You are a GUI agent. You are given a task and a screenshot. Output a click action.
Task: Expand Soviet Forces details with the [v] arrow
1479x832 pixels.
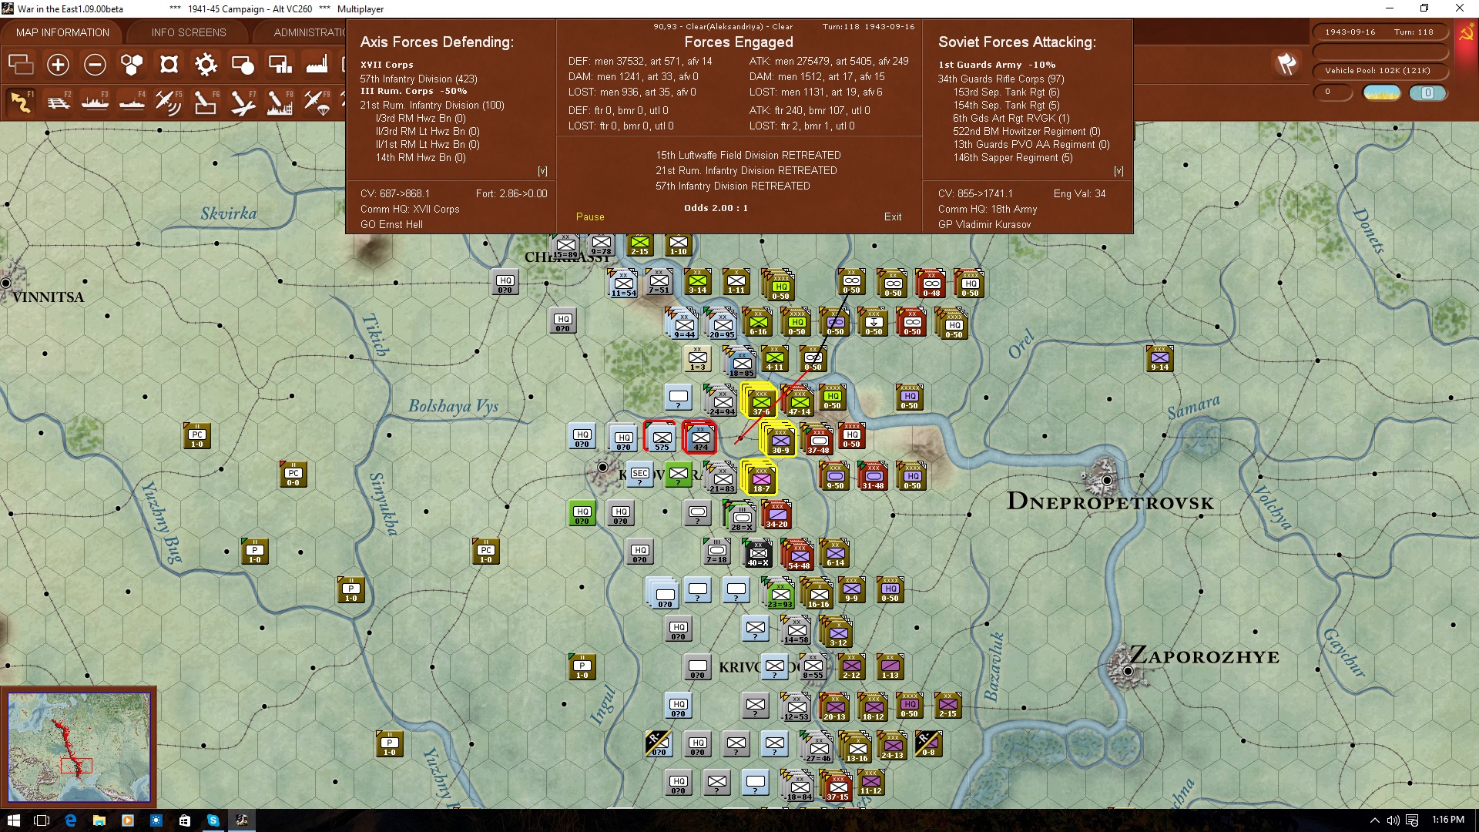[1118, 171]
